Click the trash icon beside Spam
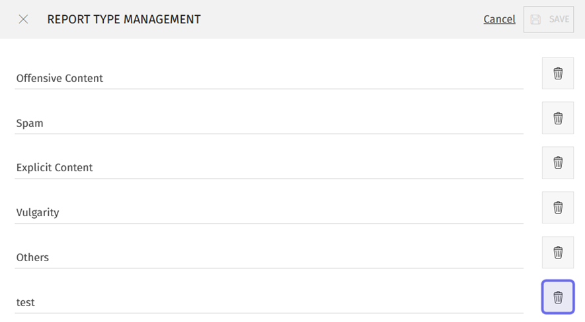The image size is (585, 322). click(558, 118)
